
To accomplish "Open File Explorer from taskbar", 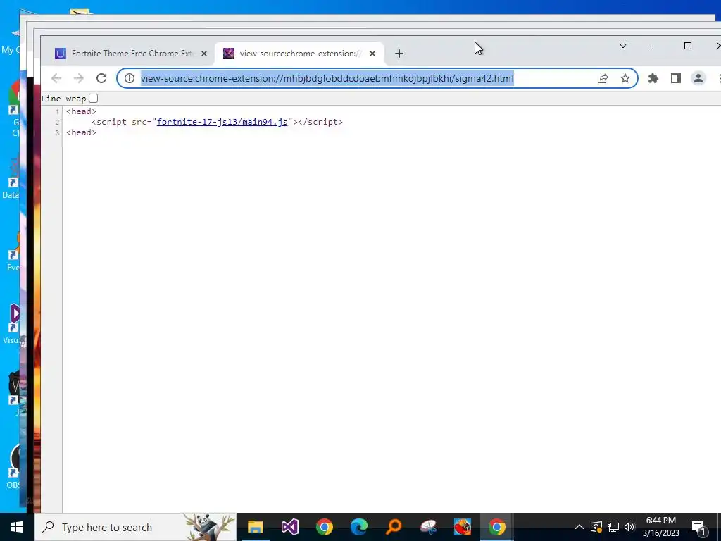I will [x=255, y=527].
